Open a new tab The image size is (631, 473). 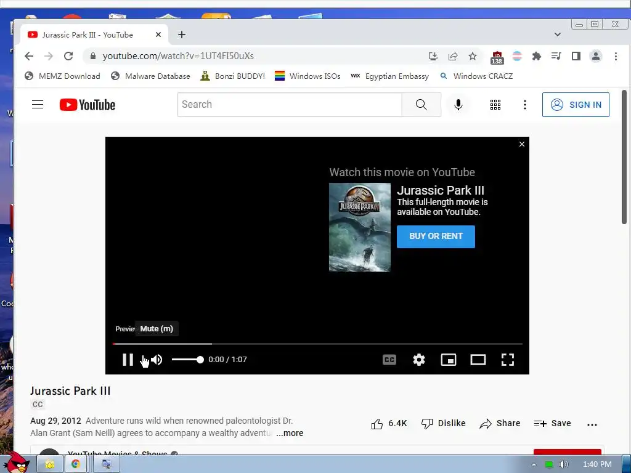[x=182, y=34]
